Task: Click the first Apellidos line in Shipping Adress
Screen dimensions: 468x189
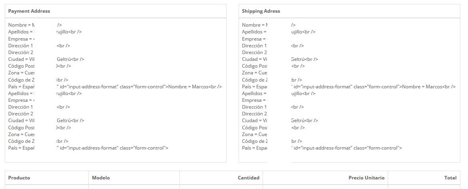Action: pyautogui.click(x=279, y=32)
